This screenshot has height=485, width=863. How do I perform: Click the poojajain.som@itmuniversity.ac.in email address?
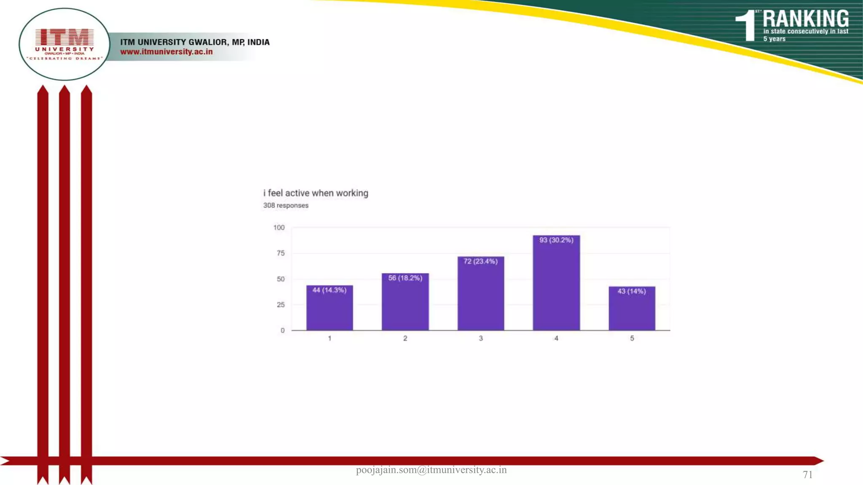click(x=431, y=470)
